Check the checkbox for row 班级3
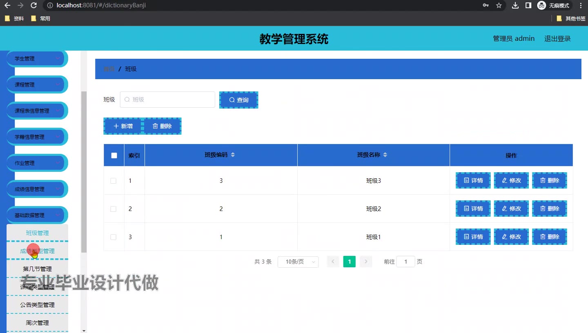Screen dimensions: 588x333 coord(114,181)
